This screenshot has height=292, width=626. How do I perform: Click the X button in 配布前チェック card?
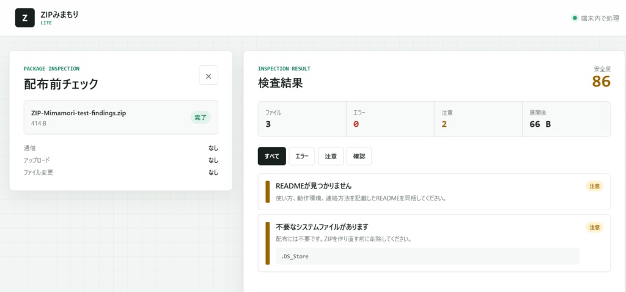pyautogui.click(x=208, y=76)
